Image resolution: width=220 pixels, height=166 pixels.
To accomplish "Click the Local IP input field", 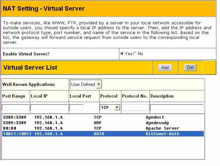I will point(49,107).
